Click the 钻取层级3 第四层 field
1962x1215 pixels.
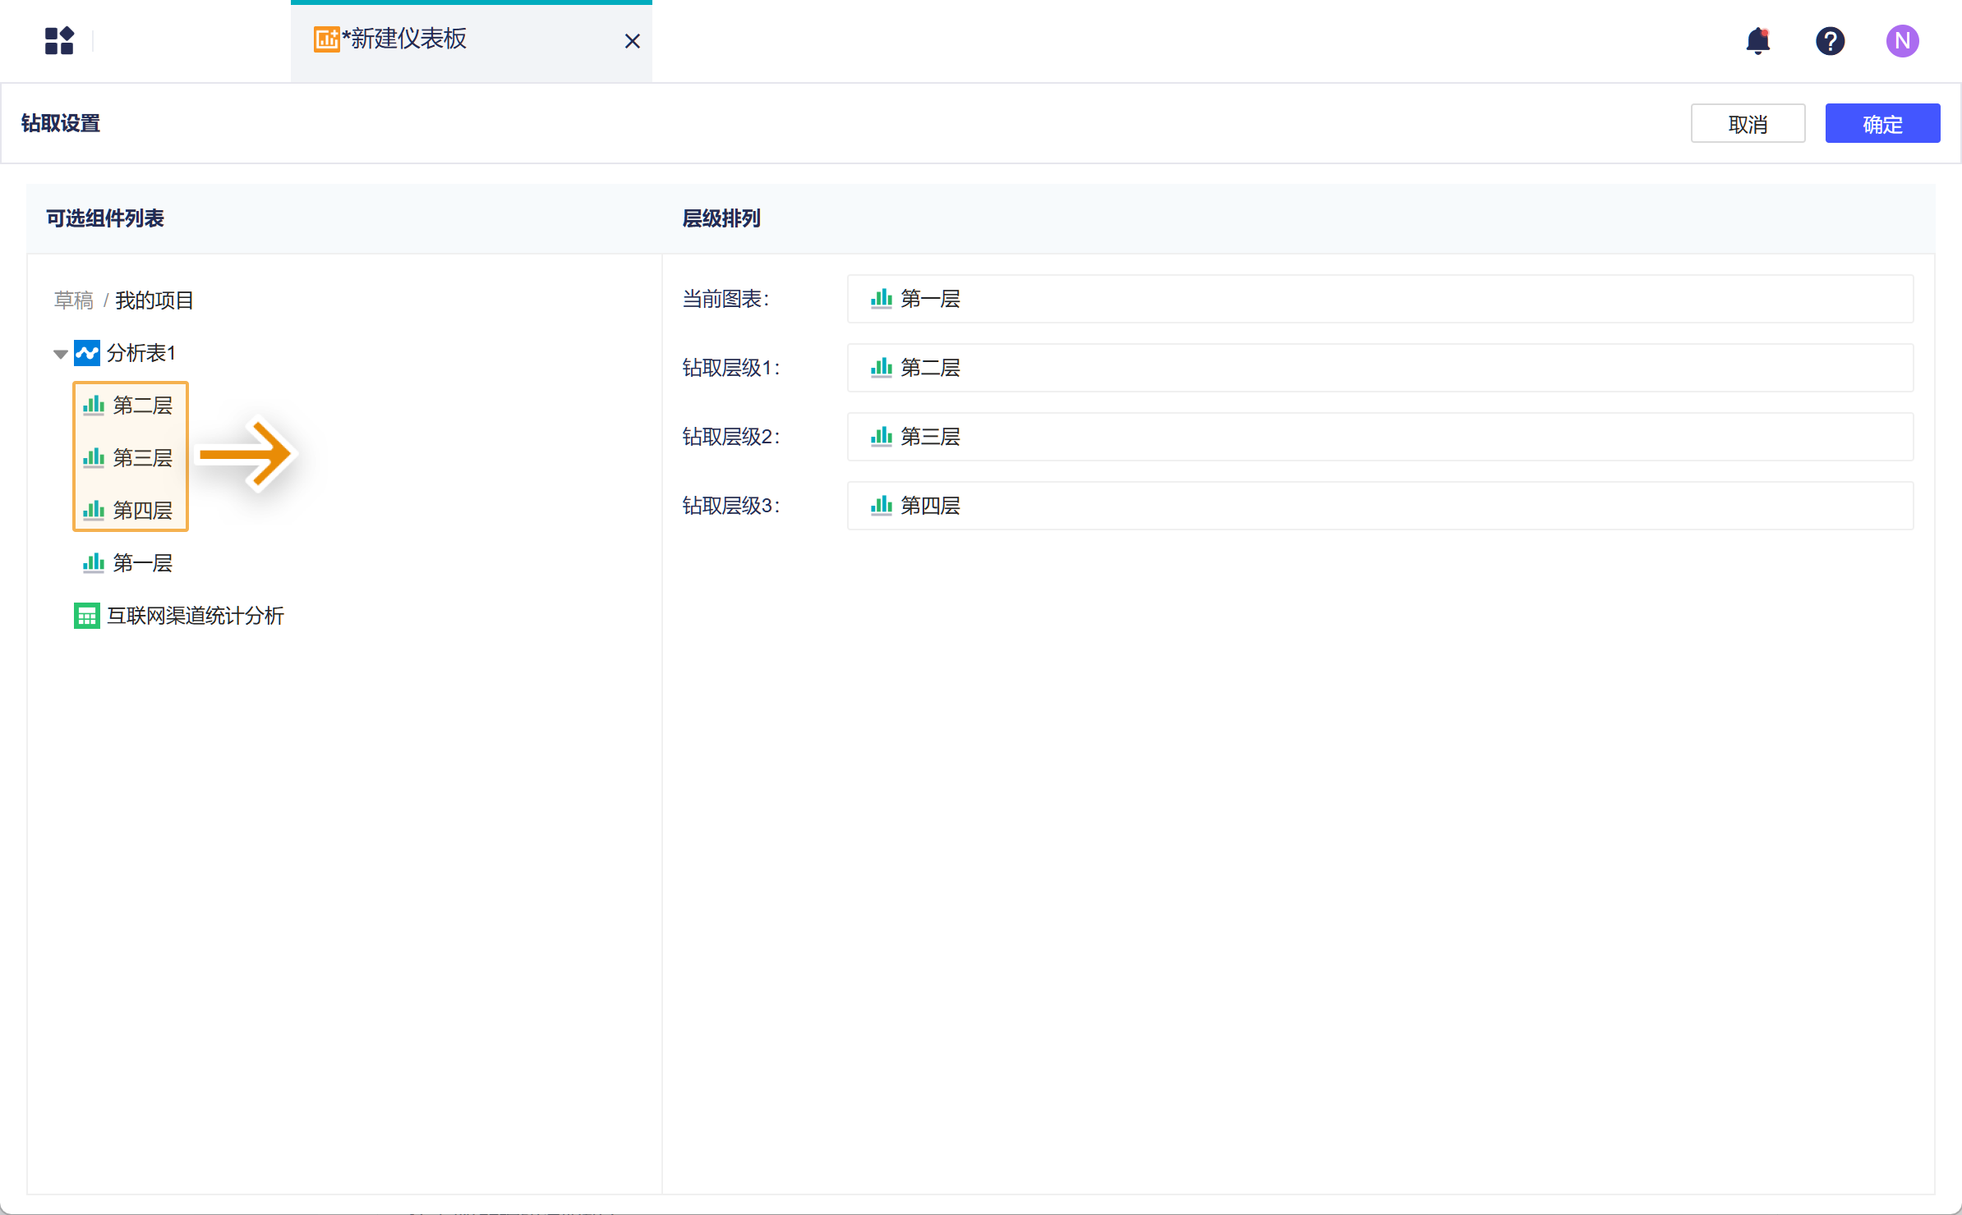(x=1379, y=506)
